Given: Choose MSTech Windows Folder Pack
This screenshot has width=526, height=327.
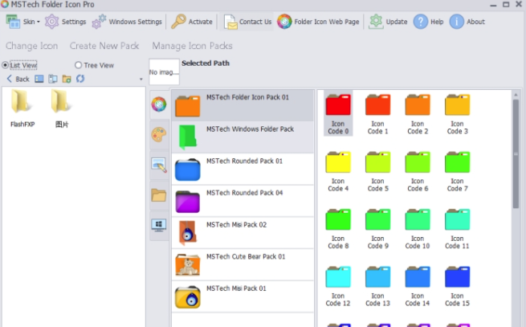Looking at the screenshot, I should click(x=243, y=137).
